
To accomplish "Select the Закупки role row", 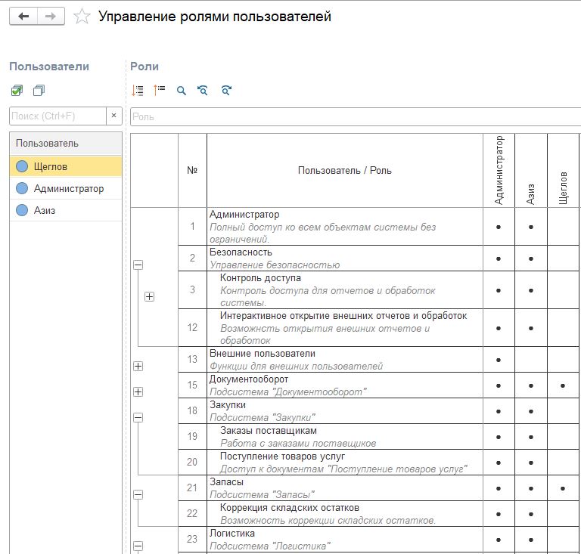I will click(x=345, y=411).
